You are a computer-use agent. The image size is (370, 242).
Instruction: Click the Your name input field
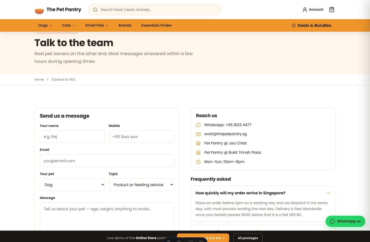click(72, 137)
